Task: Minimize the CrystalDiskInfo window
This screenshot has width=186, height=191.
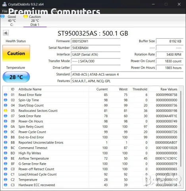Action: click(153, 4)
